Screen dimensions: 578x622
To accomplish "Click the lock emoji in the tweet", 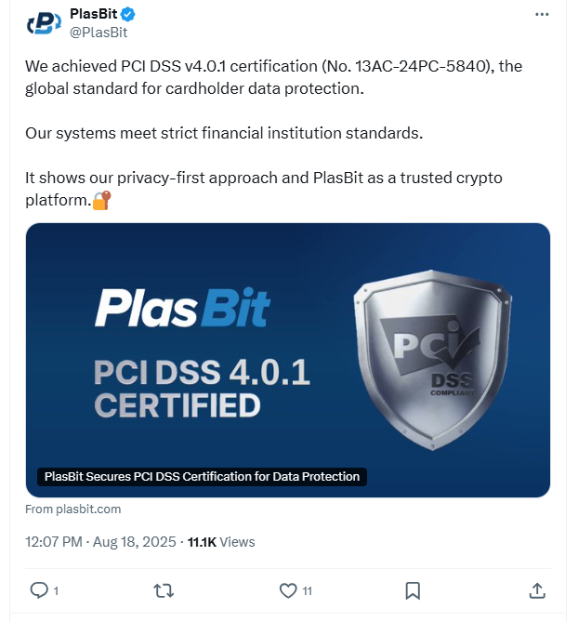I will [102, 199].
